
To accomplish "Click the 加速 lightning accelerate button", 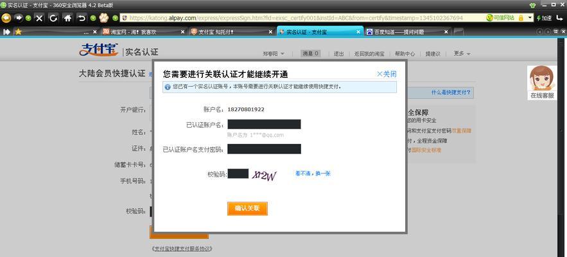I will 545,18.
